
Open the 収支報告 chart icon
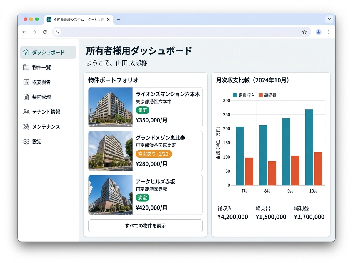tap(26, 82)
